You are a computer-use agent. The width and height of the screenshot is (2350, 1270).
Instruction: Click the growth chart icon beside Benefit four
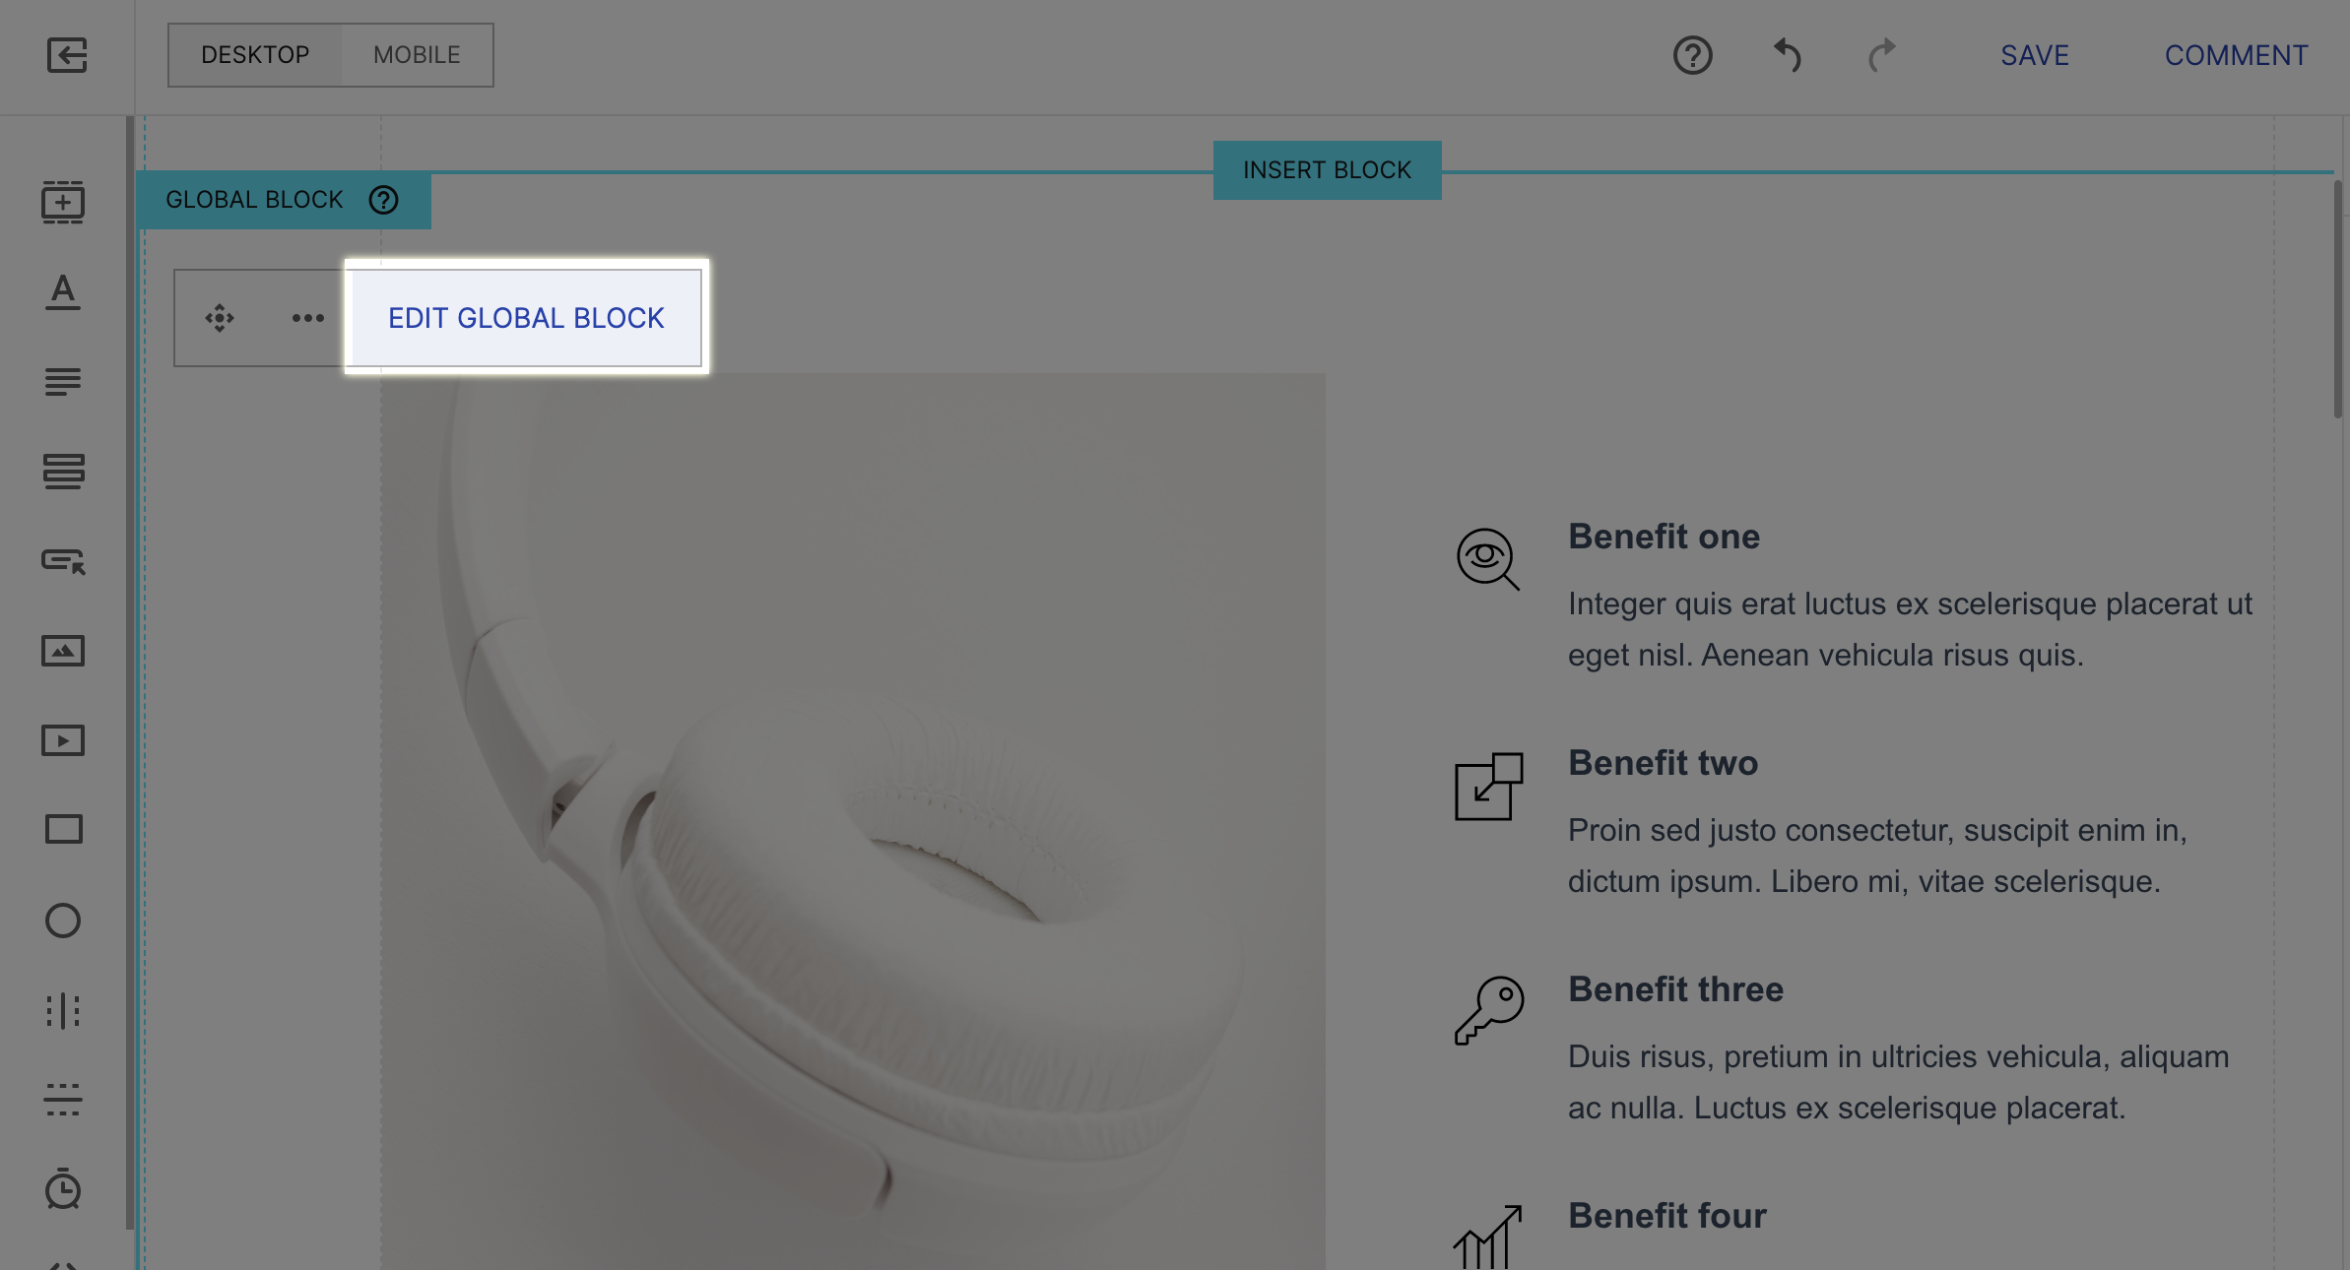[x=1488, y=1237]
